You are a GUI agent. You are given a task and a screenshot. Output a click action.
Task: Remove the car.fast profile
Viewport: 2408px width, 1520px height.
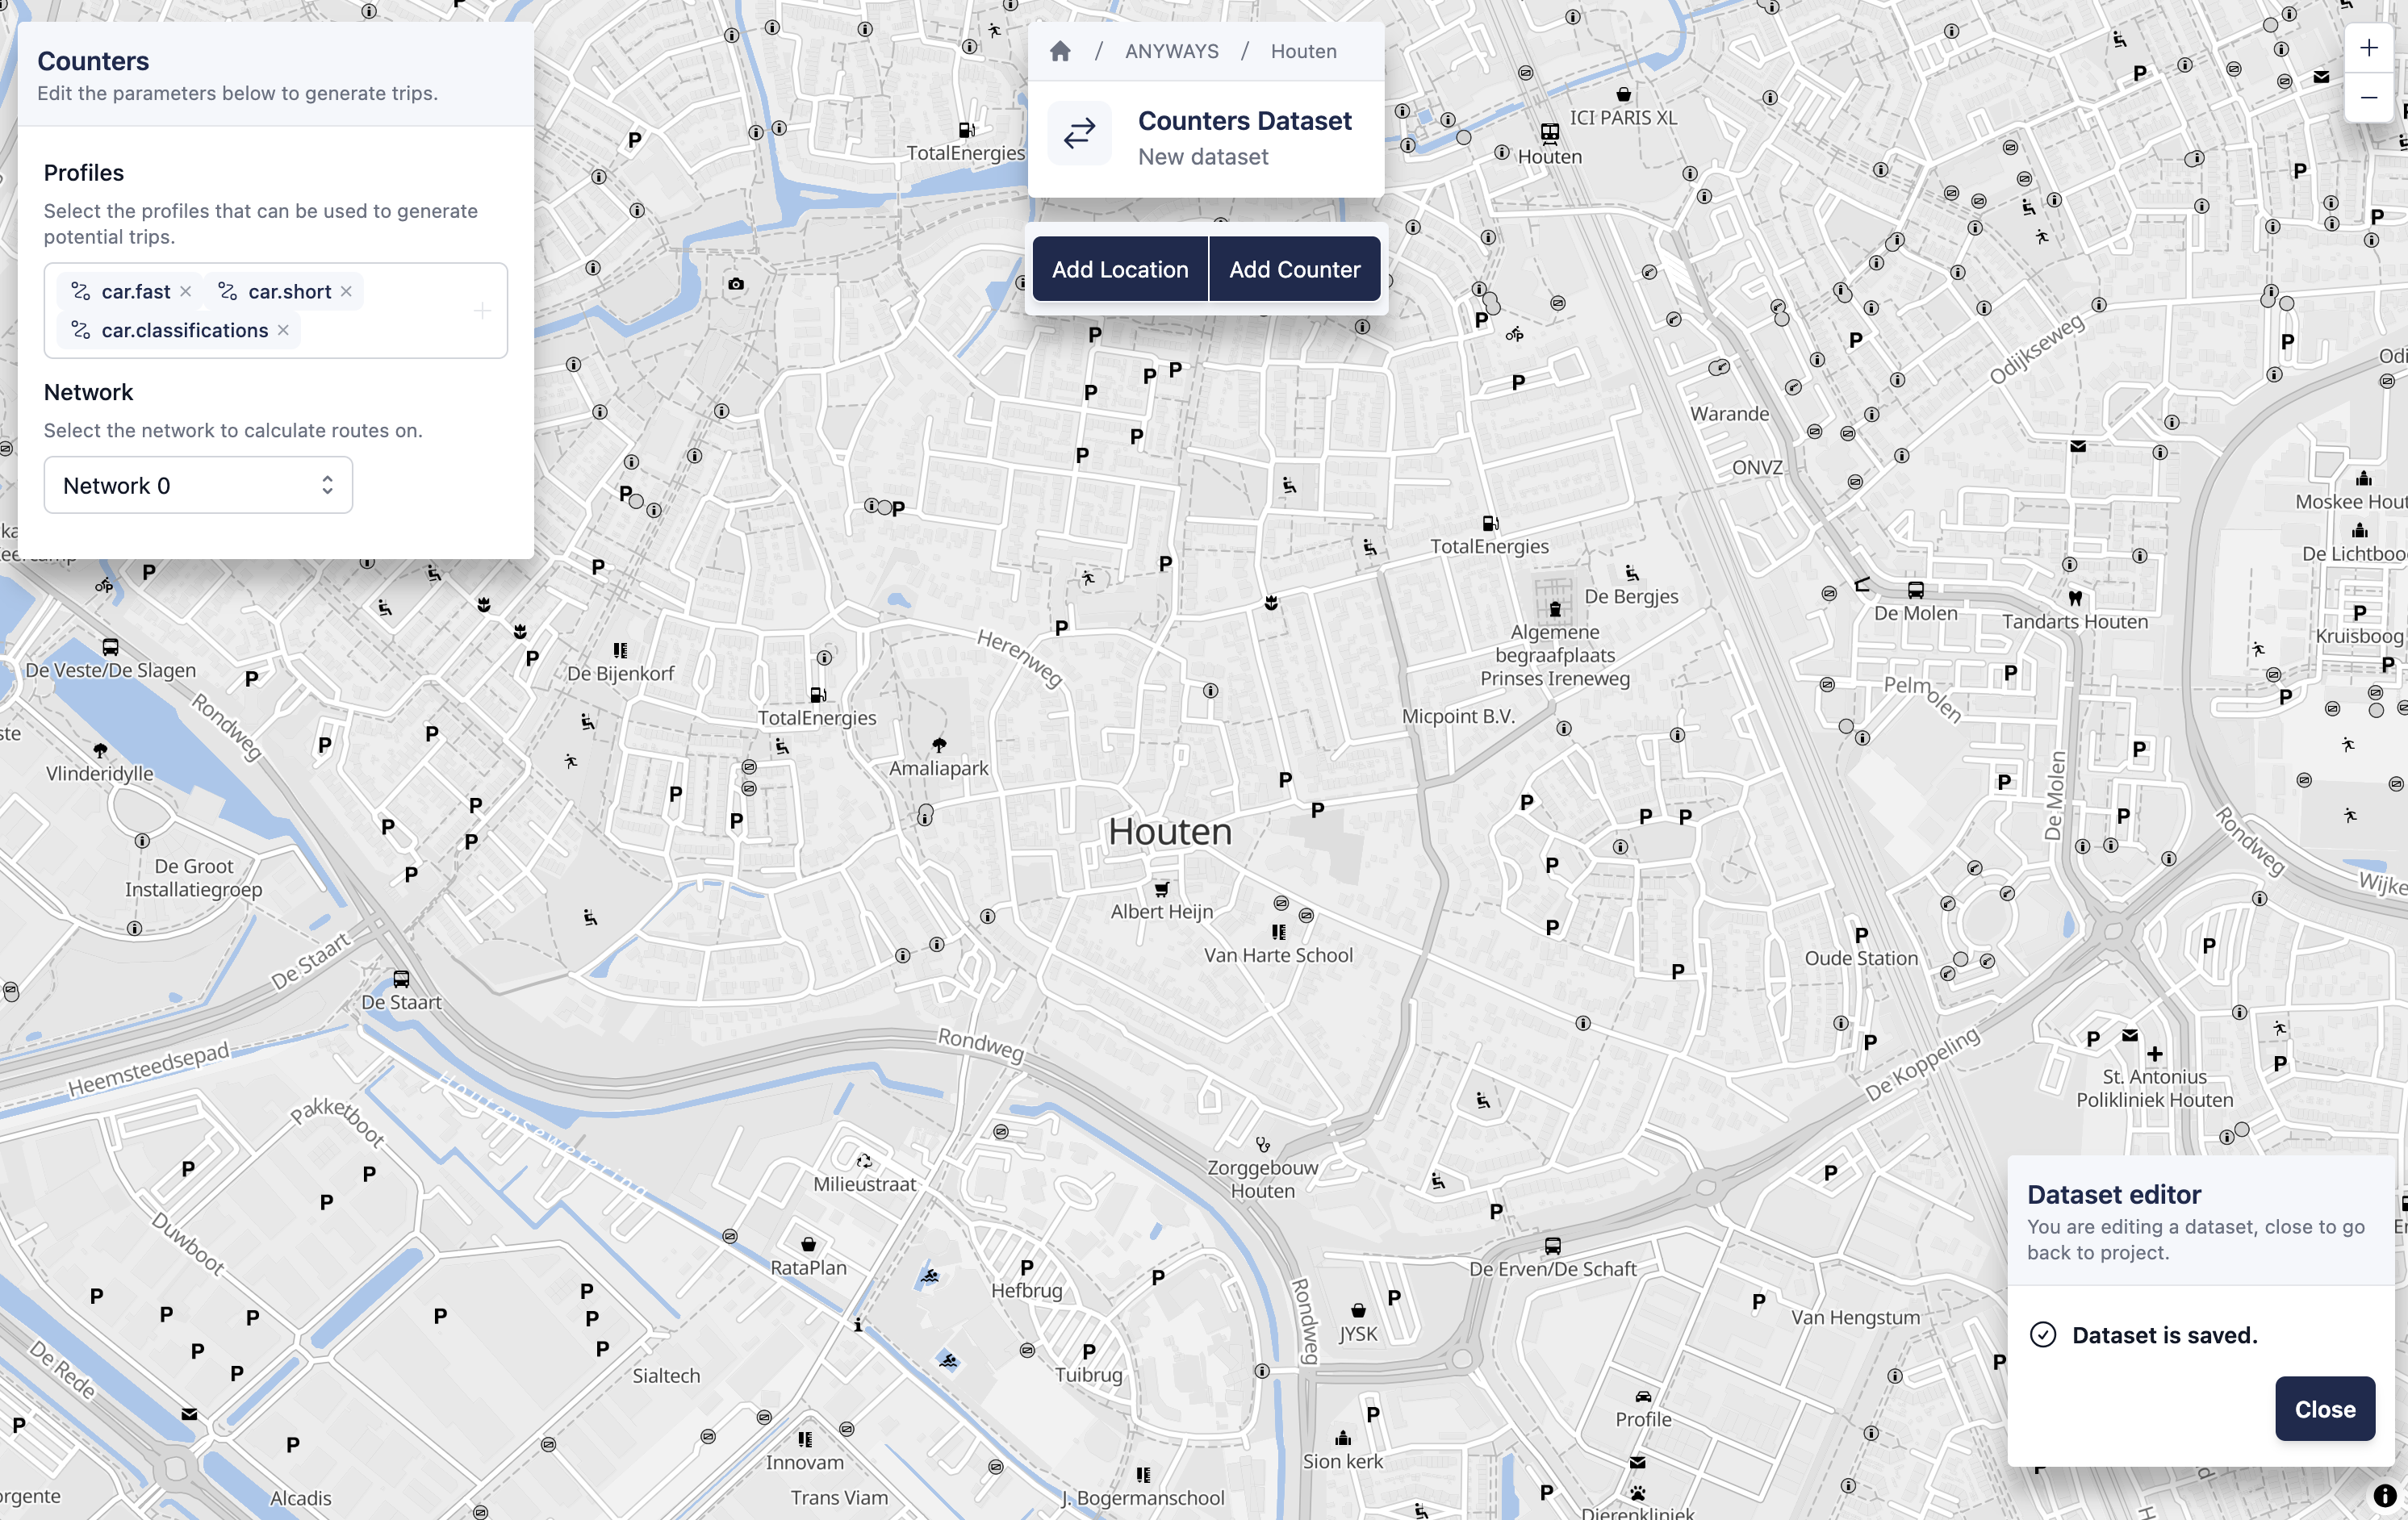coord(187,291)
